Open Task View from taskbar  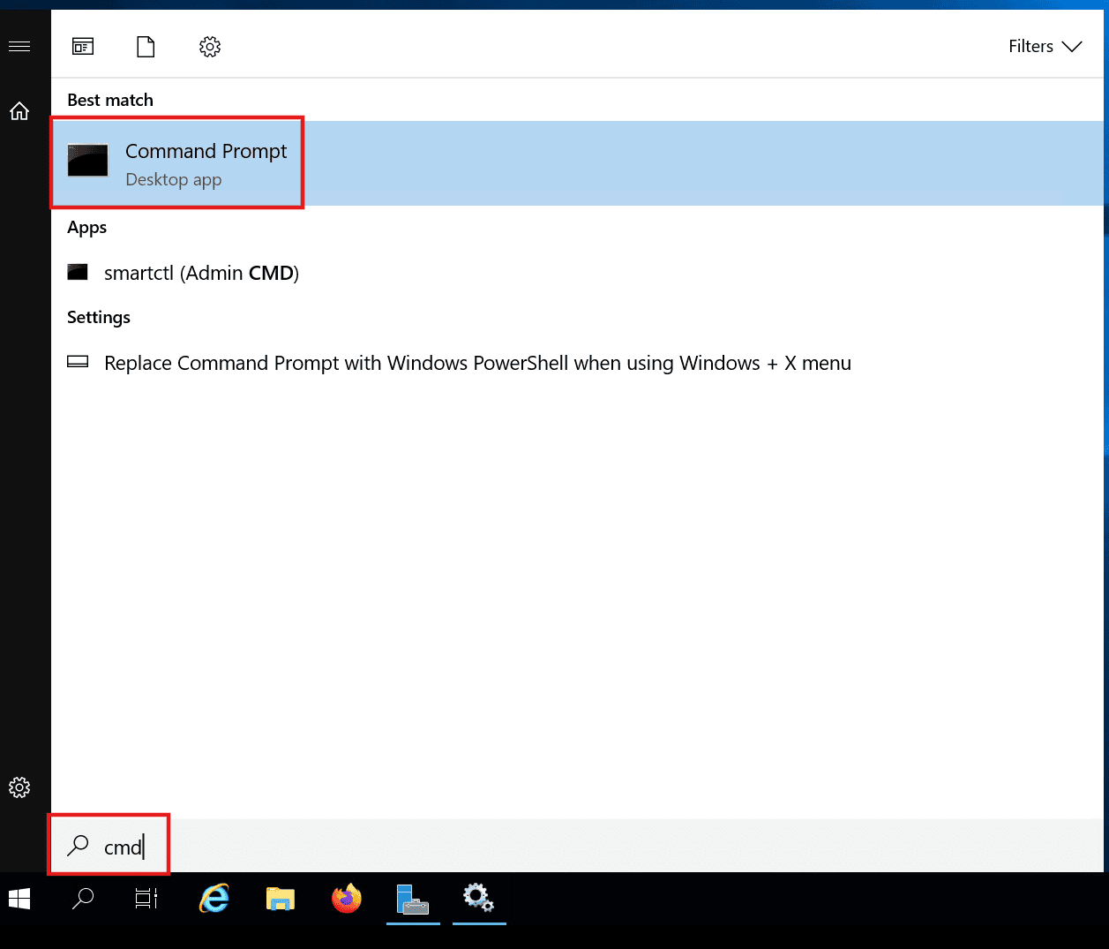tap(146, 900)
